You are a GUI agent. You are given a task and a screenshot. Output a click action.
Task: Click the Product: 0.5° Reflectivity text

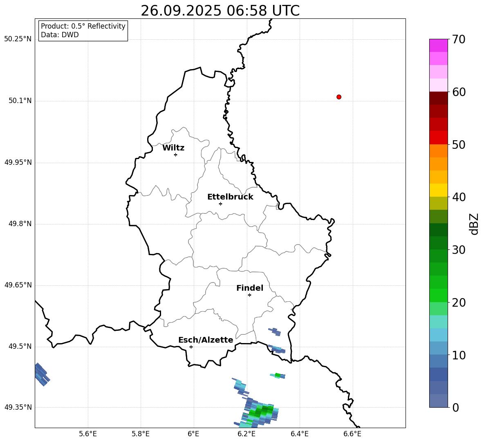tap(83, 26)
